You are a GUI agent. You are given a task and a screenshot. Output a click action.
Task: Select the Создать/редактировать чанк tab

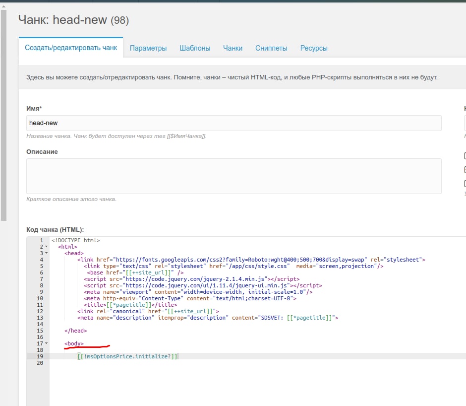pos(71,48)
